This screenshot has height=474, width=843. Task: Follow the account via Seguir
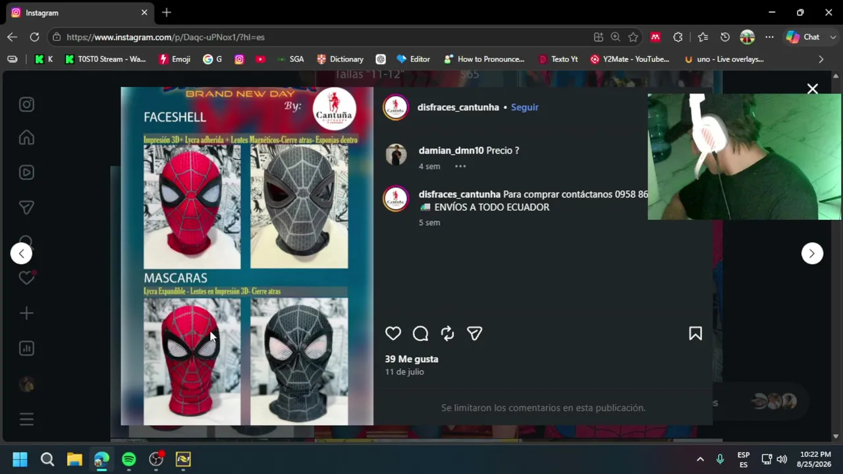pyautogui.click(x=525, y=107)
